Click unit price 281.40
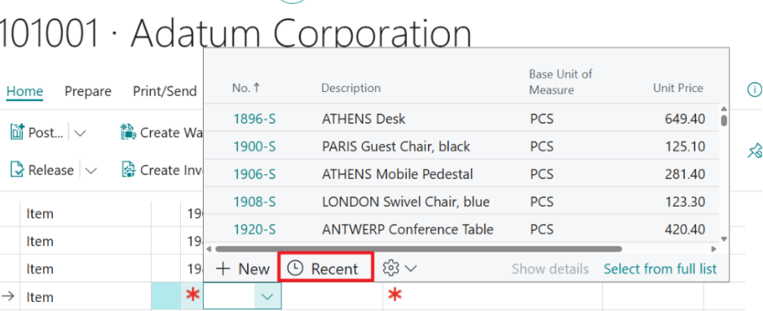Viewport: 763px width, 311px height. 685,174
